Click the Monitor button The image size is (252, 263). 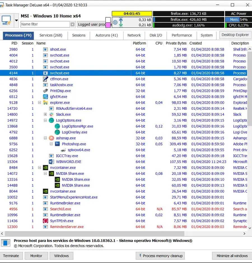tap(36, 256)
